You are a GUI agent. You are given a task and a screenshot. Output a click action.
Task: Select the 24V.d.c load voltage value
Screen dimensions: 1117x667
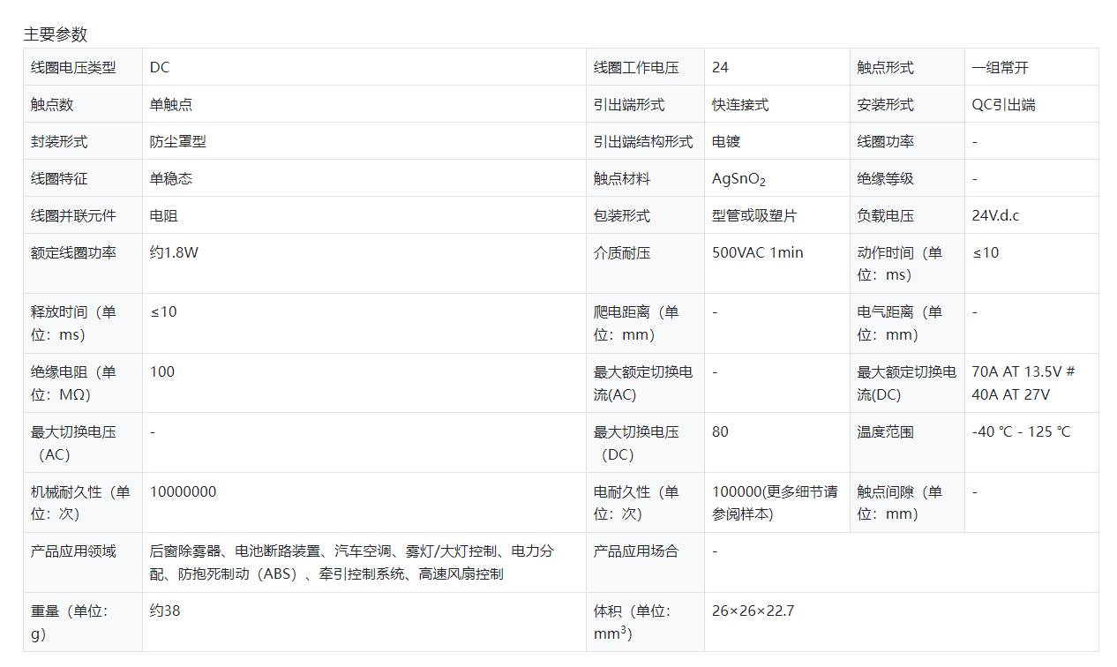point(995,215)
